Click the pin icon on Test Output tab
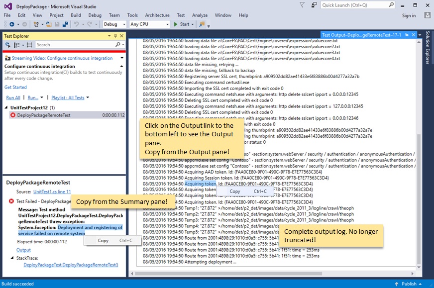This screenshot has width=434, height=288. point(407,35)
